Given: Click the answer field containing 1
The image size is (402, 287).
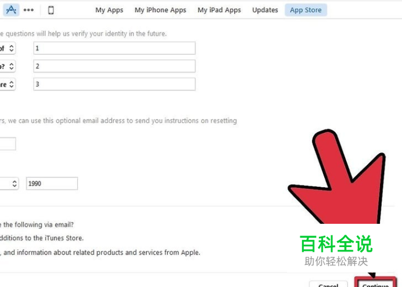Looking at the screenshot, I should point(114,48).
